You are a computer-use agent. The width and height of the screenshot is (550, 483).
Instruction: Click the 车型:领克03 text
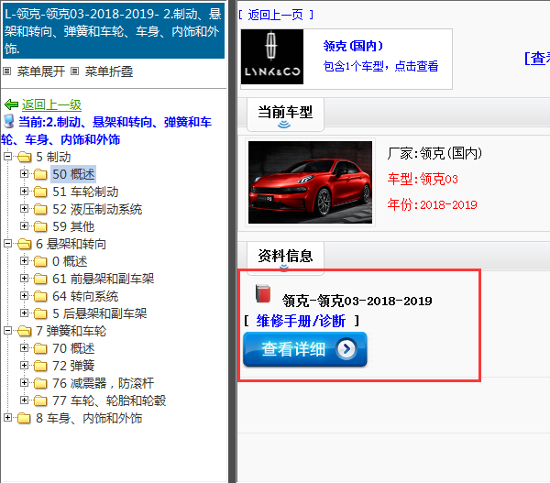[x=423, y=180]
